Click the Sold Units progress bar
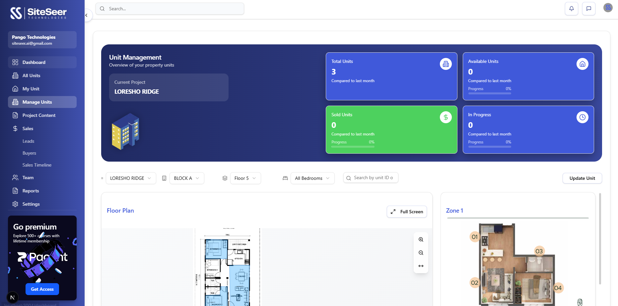The image size is (618, 306). (353, 146)
